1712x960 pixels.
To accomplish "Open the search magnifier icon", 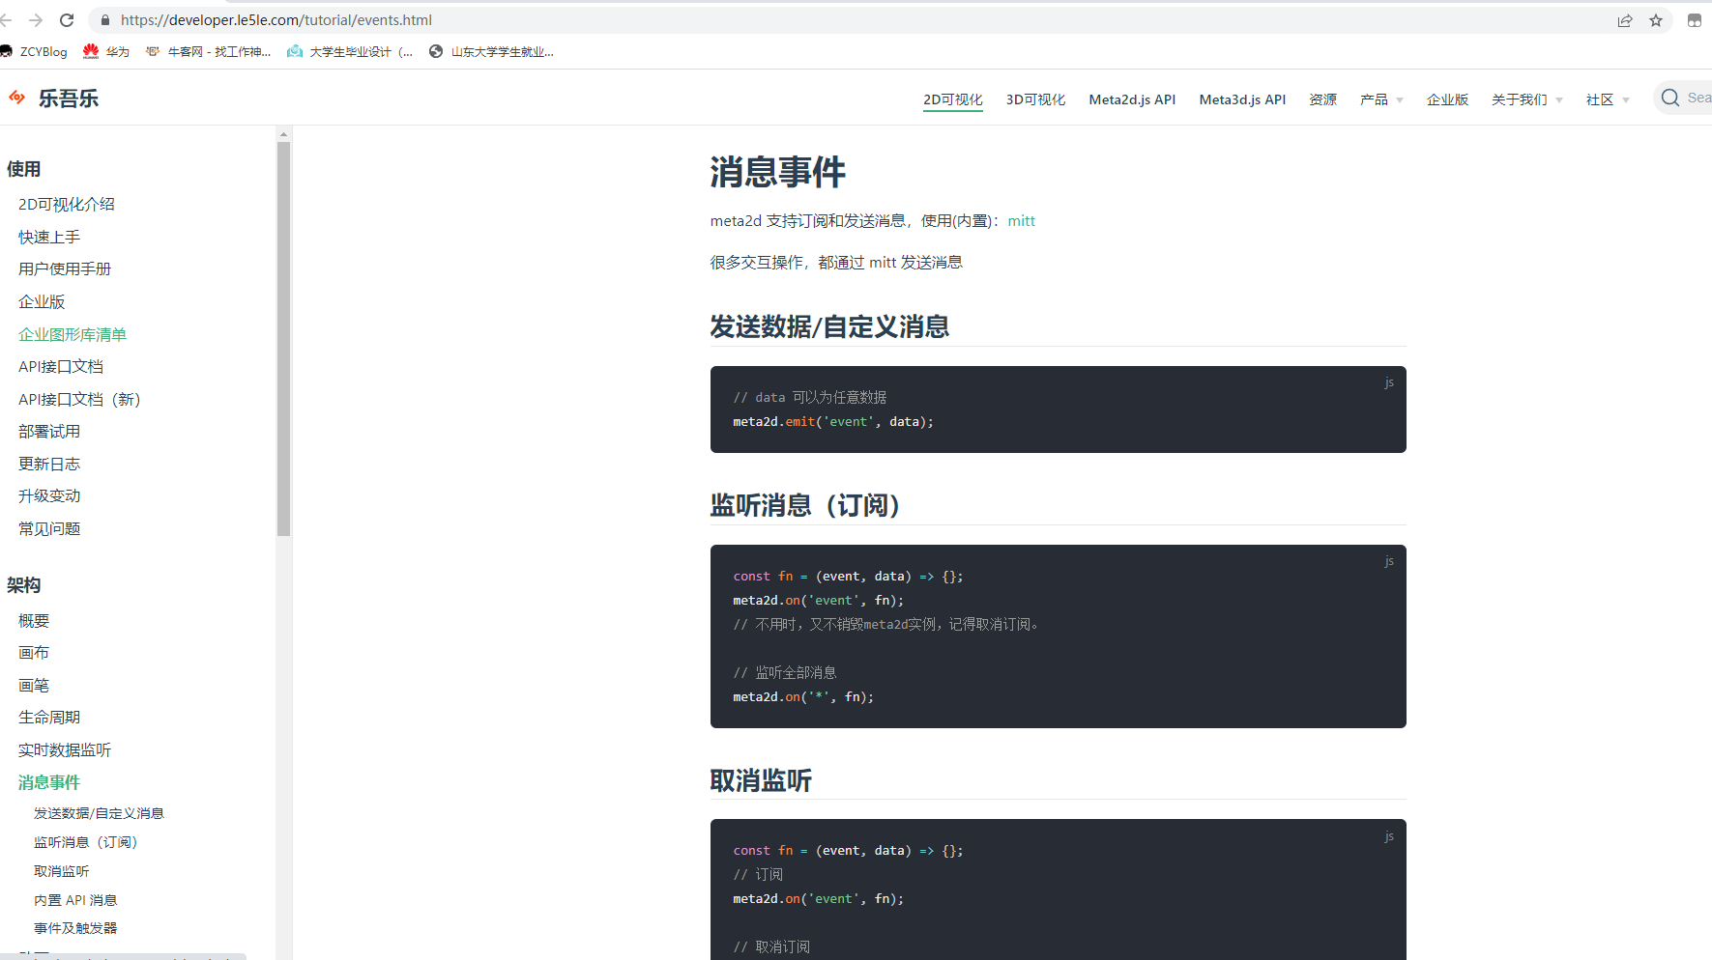I will pos(1669,98).
